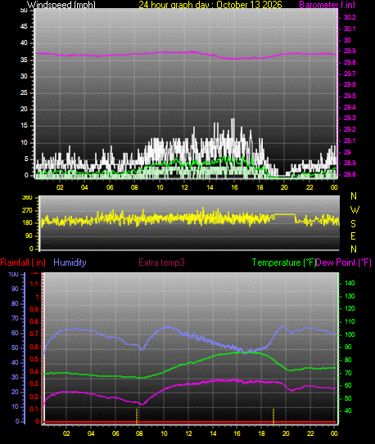Select the 30.1 barometer axis value
This screenshot has height=444, width=375.
350,29
